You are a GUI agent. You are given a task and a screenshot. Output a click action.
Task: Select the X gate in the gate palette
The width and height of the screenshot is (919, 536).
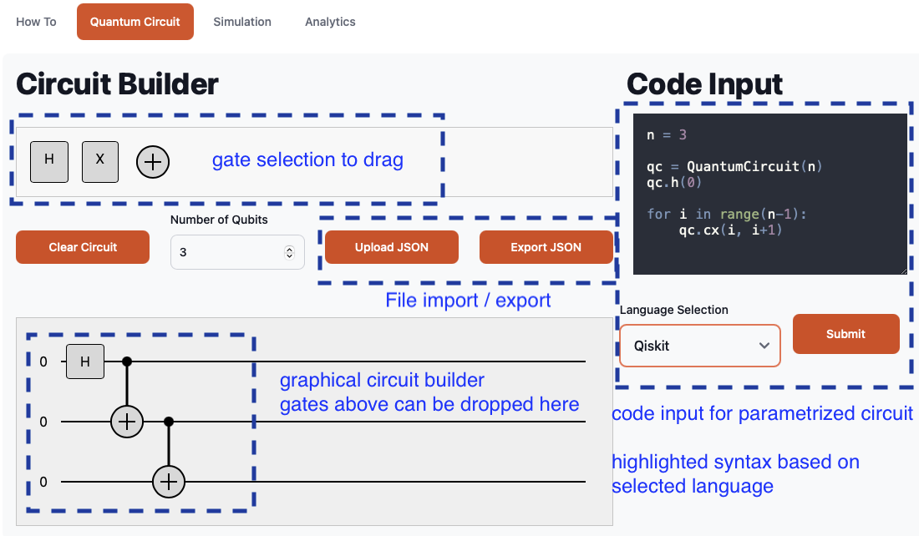click(100, 161)
